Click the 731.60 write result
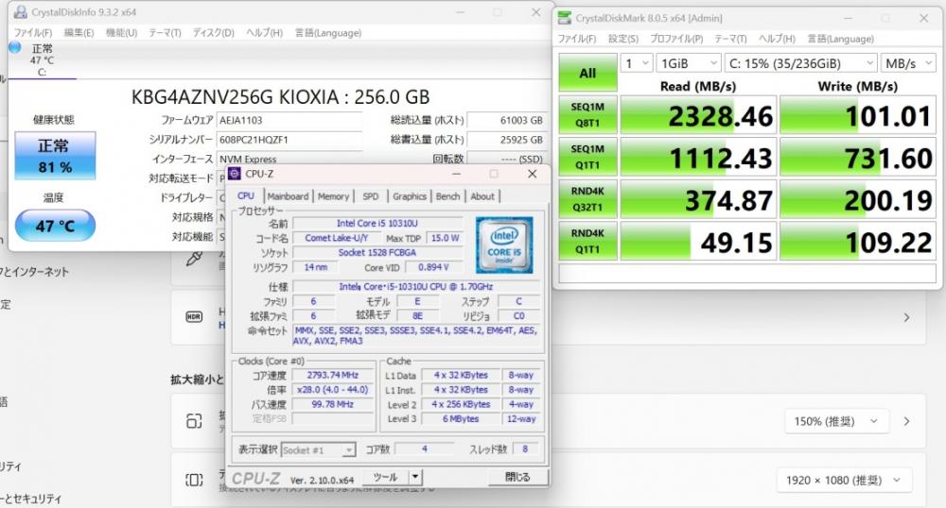Screen dimensions: 946x508 pos(857,157)
